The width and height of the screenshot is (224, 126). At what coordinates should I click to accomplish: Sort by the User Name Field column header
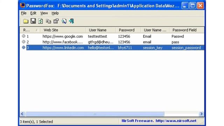click(x=155, y=30)
